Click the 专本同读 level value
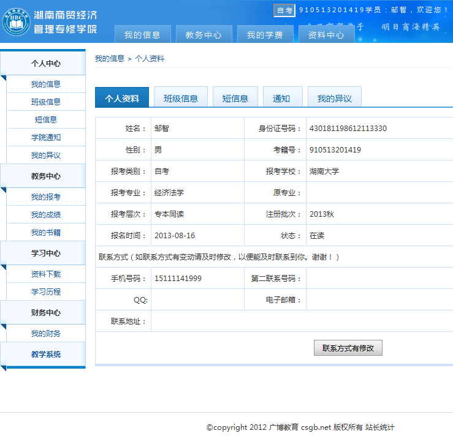 (169, 214)
